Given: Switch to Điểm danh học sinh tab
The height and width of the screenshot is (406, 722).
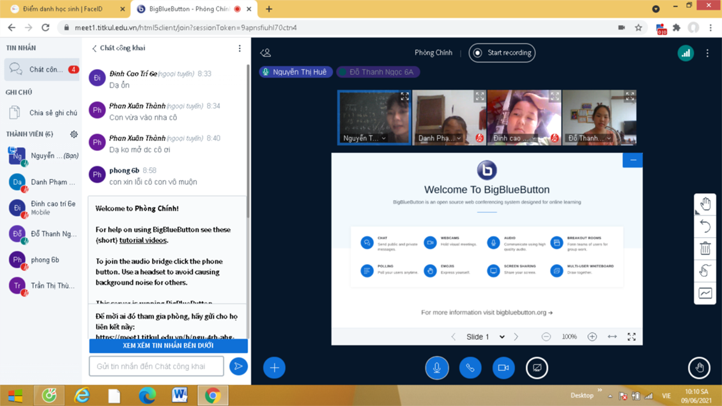Looking at the screenshot, I should tap(65, 9).
